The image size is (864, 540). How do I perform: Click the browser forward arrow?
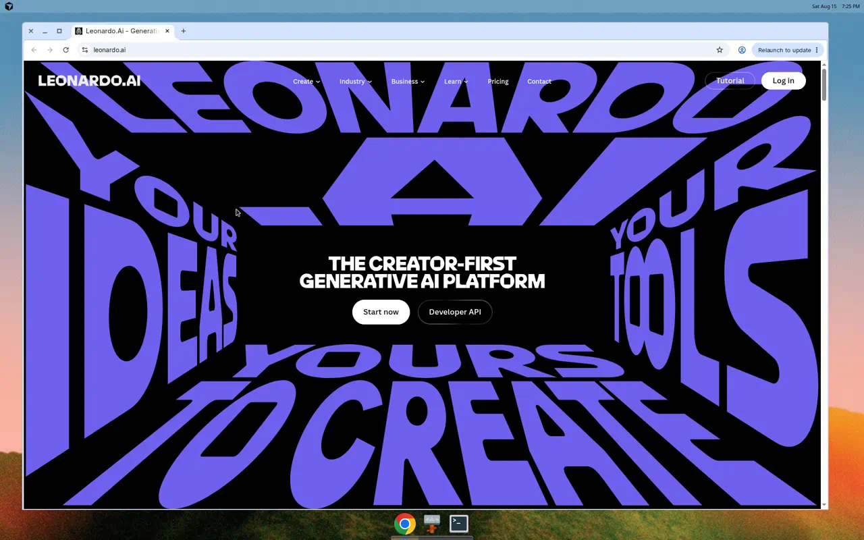(x=50, y=50)
